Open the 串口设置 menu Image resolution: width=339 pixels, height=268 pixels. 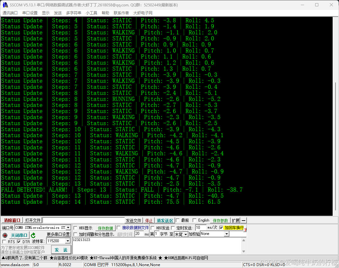pyautogui.click(x=30, y=13)
